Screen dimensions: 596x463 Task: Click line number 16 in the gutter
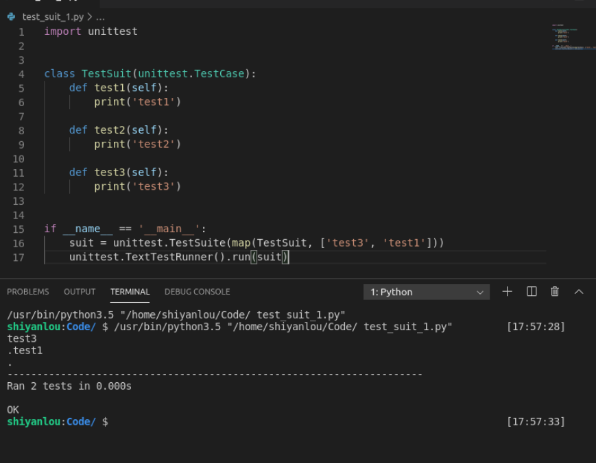(x=19, y=243)
